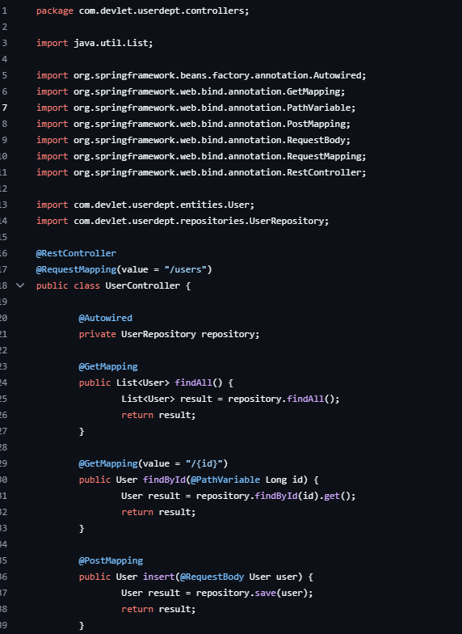Click the @Autowired annotation
This screenshot has height=634, width=462.
(x=105, y=318)
